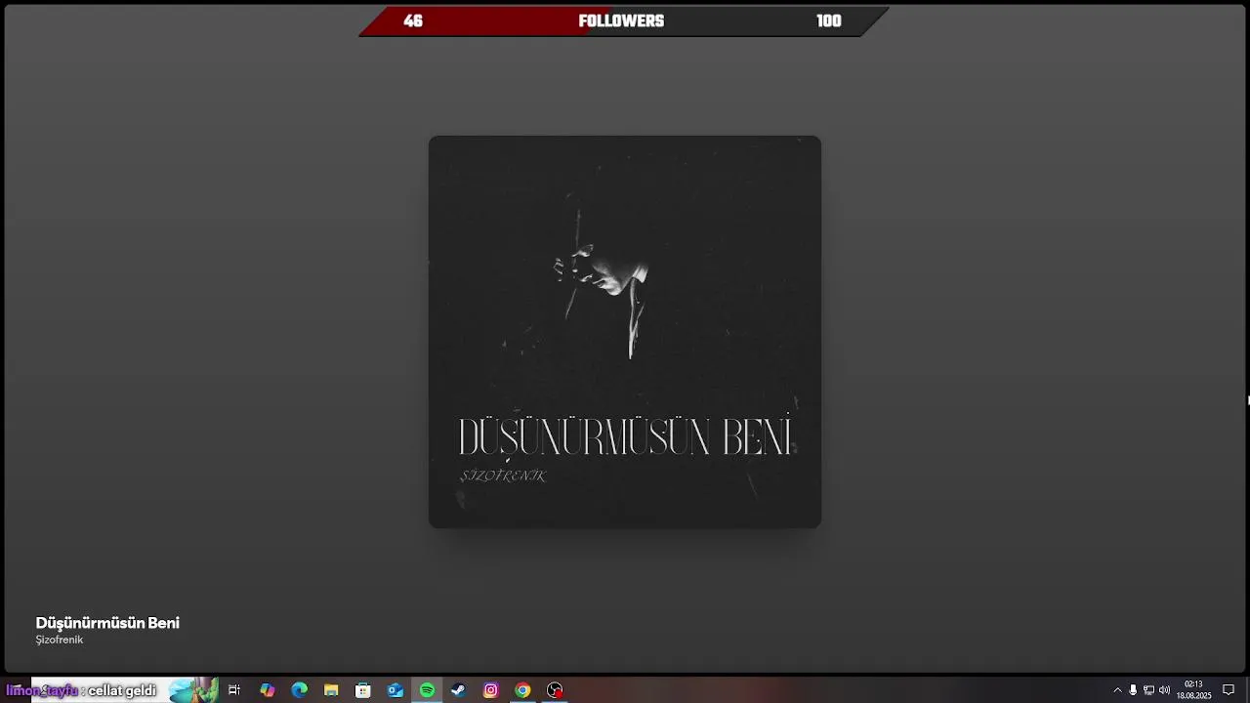This screenshot has width=1250, height=703.
Task: Open File Explorer from the taskbar
Action: click(x=331, y=690)
